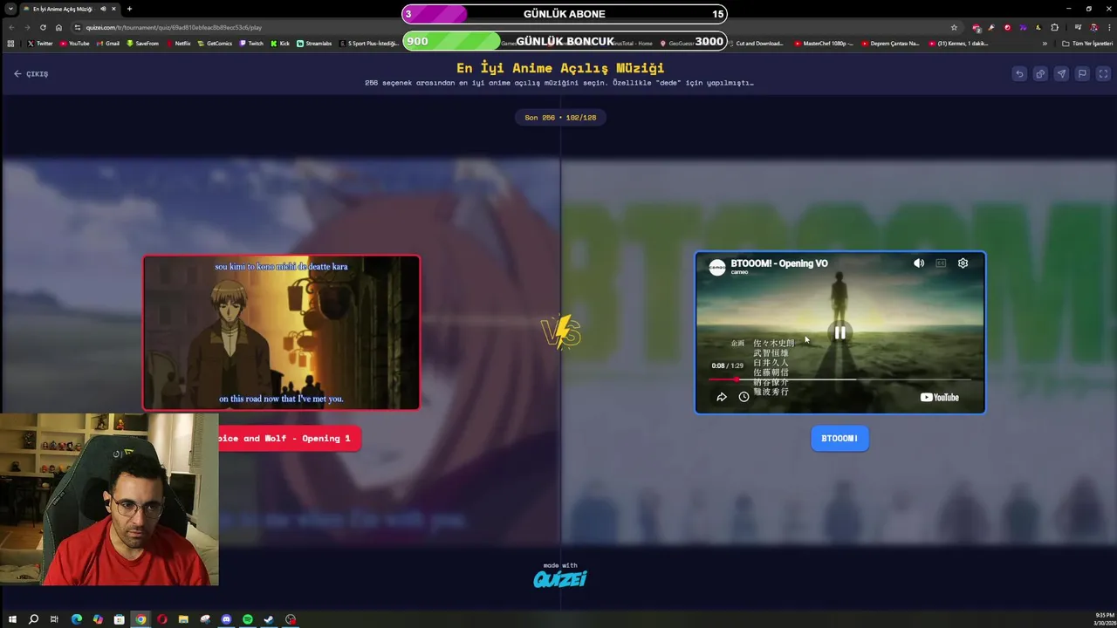Open the YouTube bookmark
This screenshot has width=1117, height=628.
click(74, 44)
